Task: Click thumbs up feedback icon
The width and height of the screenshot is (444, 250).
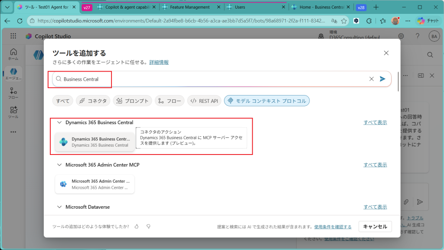Action: coord(137,227)
